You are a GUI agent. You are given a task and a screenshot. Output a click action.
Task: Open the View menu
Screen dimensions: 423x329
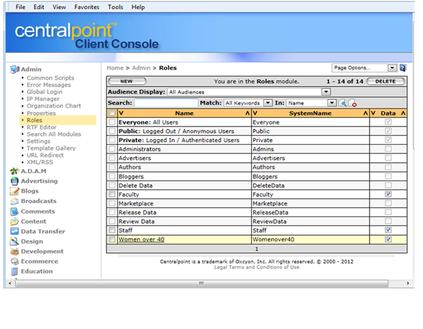59,7
